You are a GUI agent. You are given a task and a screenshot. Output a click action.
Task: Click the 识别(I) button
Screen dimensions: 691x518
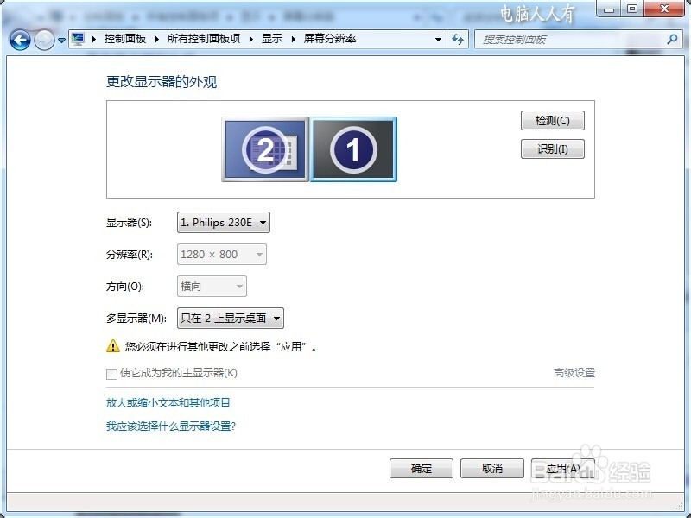click(552, 148)
